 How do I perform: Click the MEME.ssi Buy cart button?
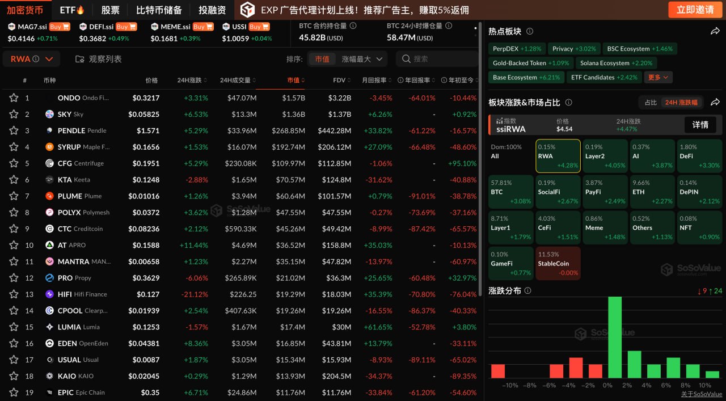203,27
